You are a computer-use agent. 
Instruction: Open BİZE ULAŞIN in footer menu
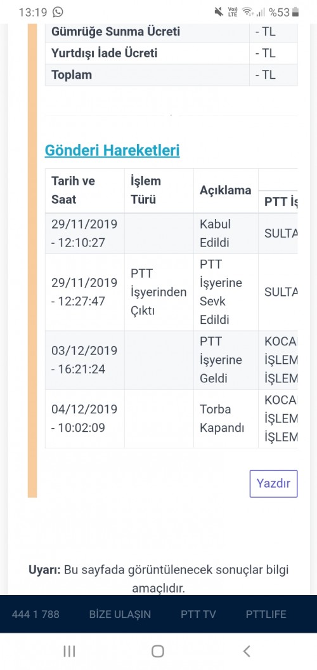(120, 615)
